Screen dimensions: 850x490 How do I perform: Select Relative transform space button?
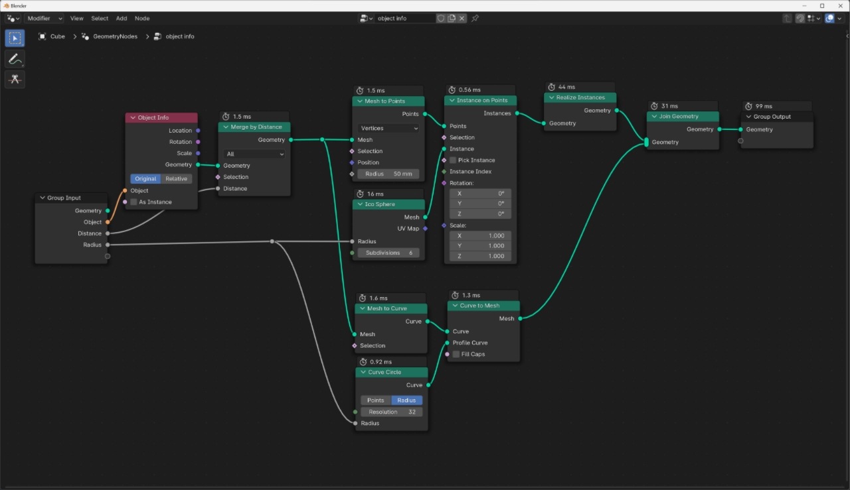click(x=177, y=178)
